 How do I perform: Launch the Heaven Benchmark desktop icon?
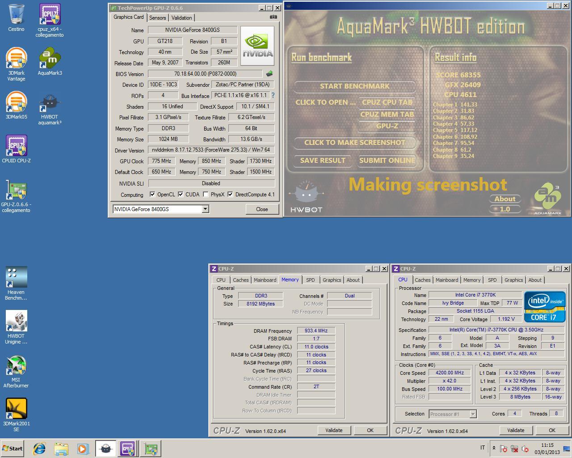(x=16, y=283)
